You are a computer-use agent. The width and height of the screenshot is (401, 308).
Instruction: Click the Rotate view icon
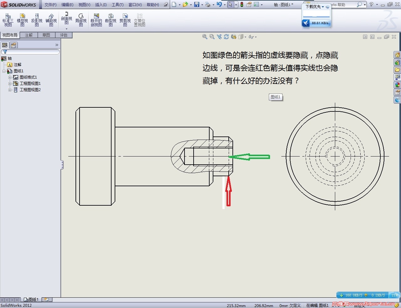(227, 37)
